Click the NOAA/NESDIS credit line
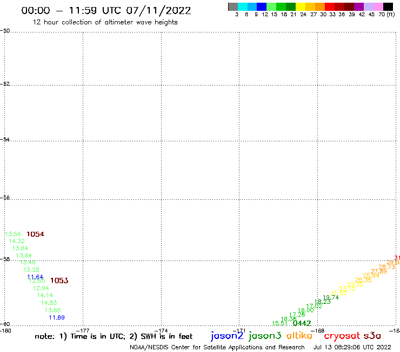400x352 pixels. 217,348
